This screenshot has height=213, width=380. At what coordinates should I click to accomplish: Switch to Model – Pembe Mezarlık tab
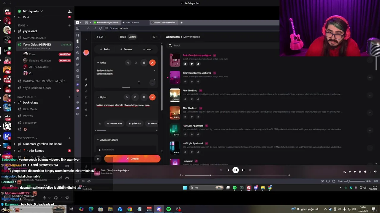pos(164,22)
